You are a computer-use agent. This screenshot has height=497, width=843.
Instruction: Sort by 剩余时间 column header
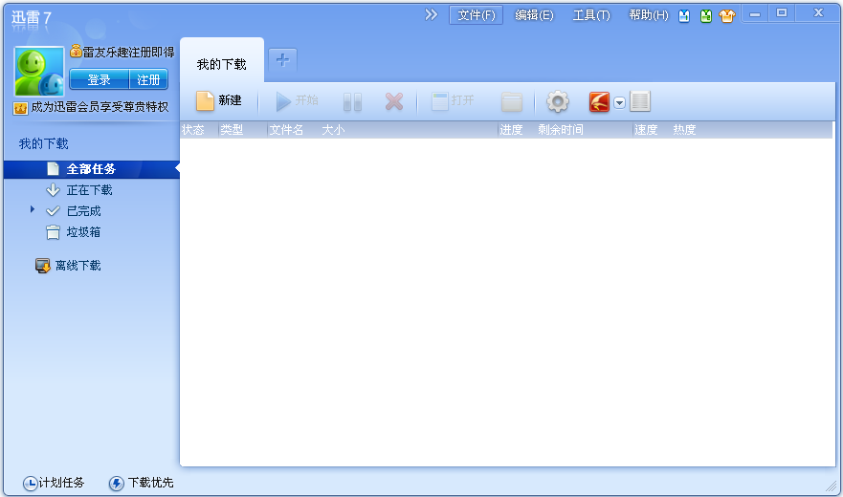pos(561,129)
